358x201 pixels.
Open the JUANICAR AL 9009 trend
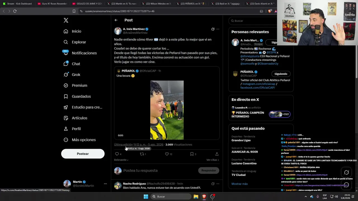point(245,152)
